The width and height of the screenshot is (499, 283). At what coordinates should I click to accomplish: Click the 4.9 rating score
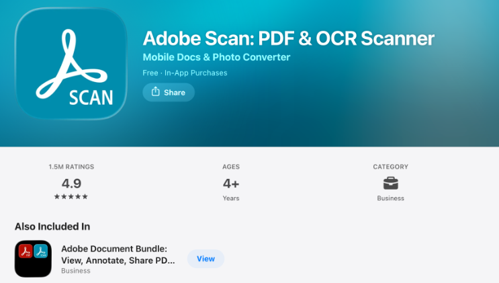(x=71, y=183)
